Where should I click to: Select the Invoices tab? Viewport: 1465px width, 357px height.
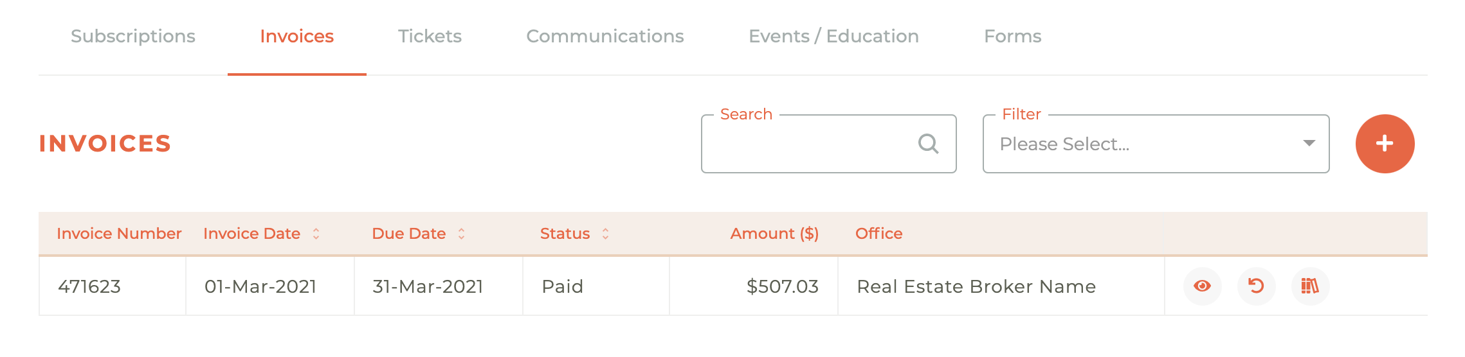(x=297, y=37)
